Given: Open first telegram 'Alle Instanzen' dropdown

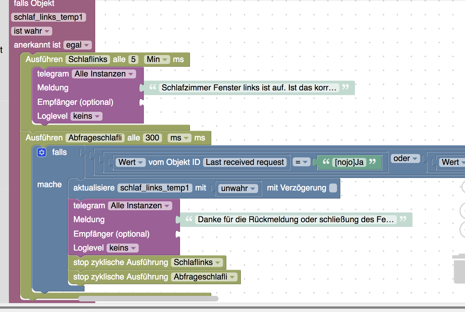Looking at the screenshot, I should tap(104, 74).
